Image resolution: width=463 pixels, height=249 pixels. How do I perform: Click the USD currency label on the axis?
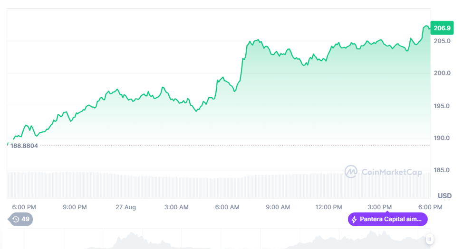pos(444,195)
